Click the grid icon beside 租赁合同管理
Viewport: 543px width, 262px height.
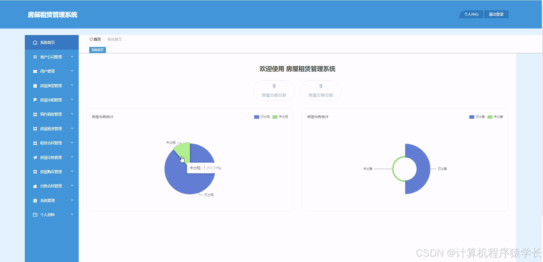[35, 143]
